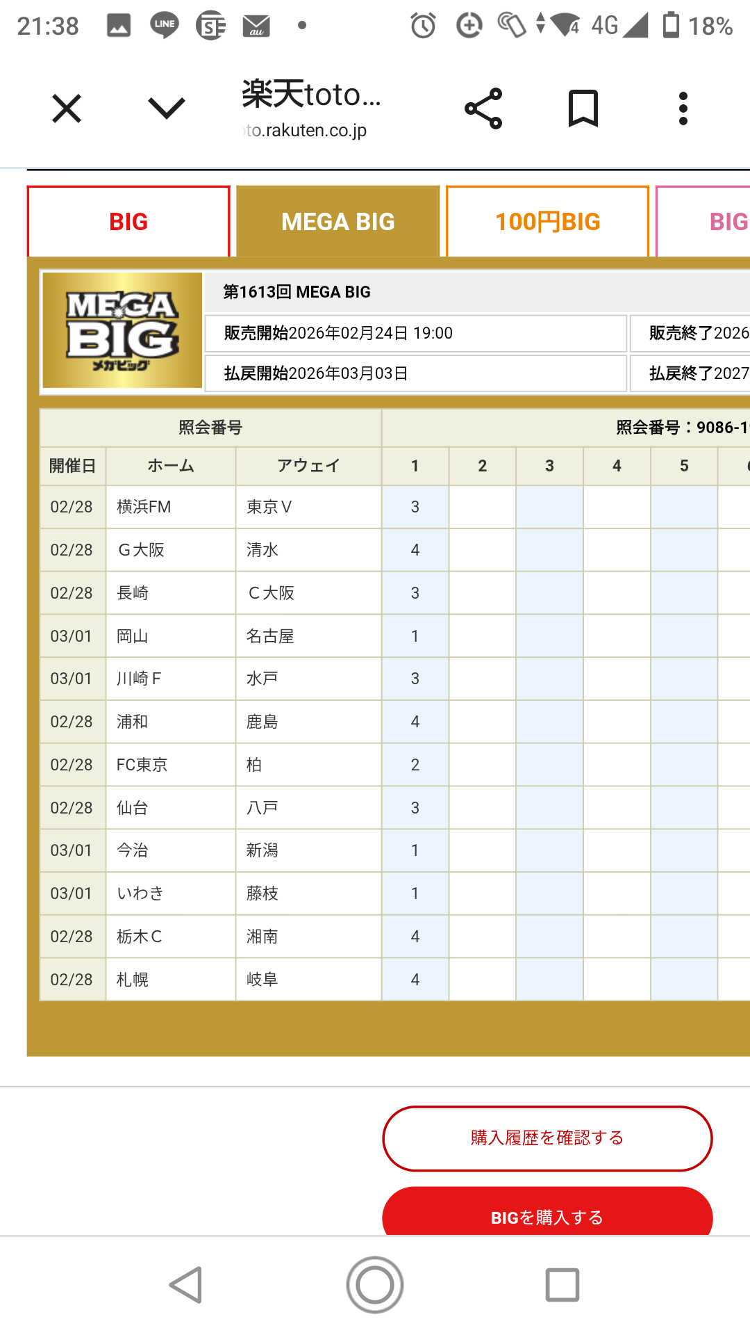Tap the MEGA BIG logo image

pos(122,330)
